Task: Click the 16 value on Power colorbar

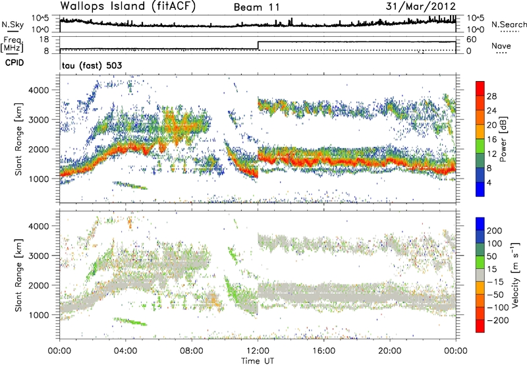Action: coord(491,140)
